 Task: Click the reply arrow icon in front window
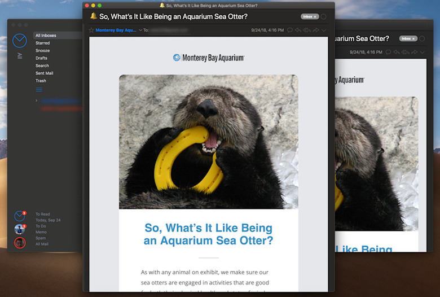click(298, 30)
